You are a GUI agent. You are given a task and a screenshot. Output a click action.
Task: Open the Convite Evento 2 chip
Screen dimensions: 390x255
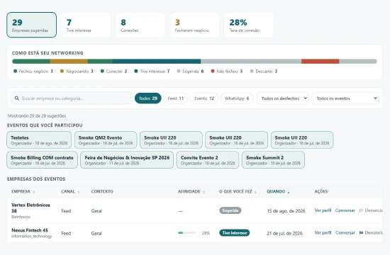208,160
